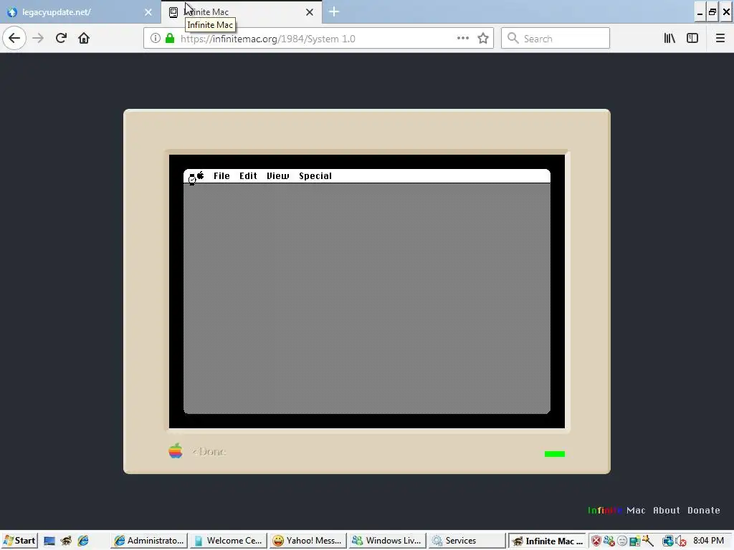Minimize the browser window
This screenshot has width=734, height=550.
[x=700, y=11]
